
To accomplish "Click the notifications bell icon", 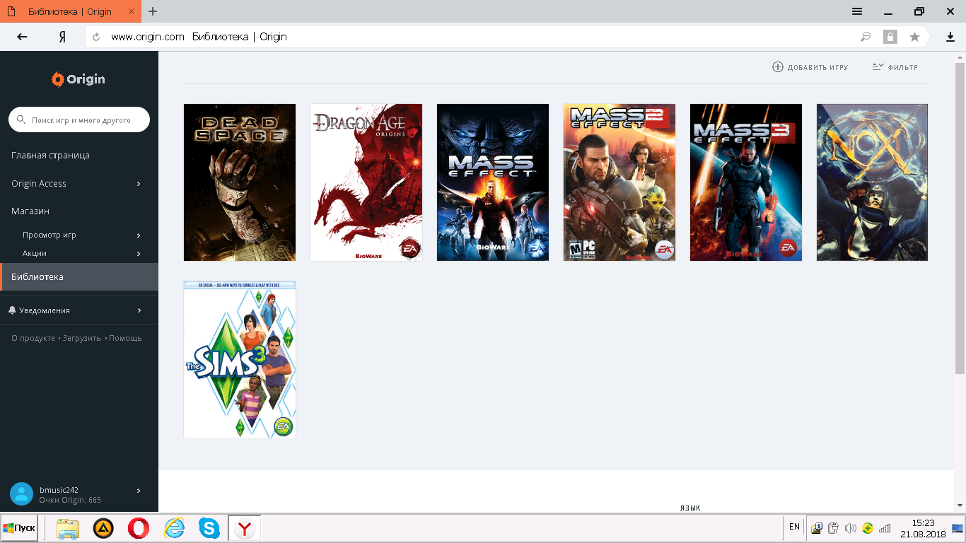I will coord(12,310).
